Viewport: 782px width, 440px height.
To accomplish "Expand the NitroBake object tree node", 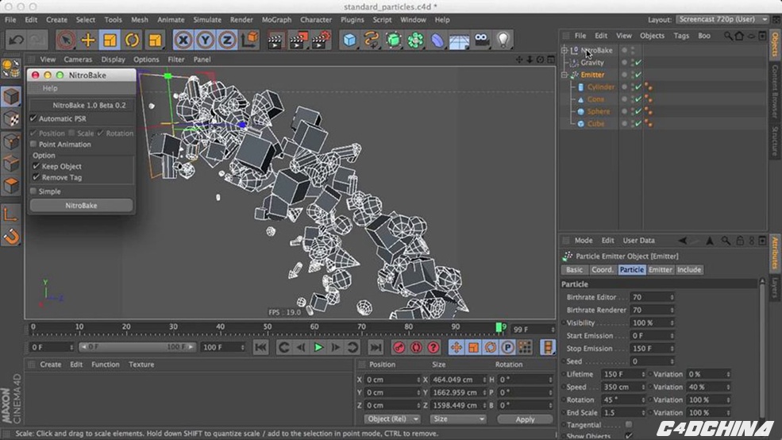I will point(564,50).
